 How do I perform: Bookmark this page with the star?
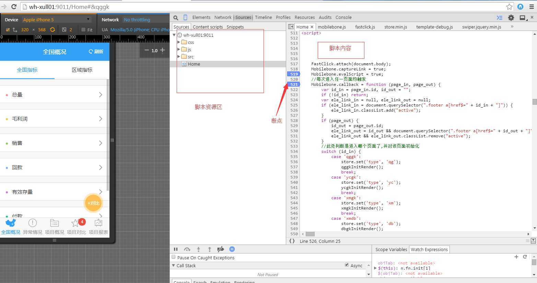pyautogui.click(x=510, y=7)
